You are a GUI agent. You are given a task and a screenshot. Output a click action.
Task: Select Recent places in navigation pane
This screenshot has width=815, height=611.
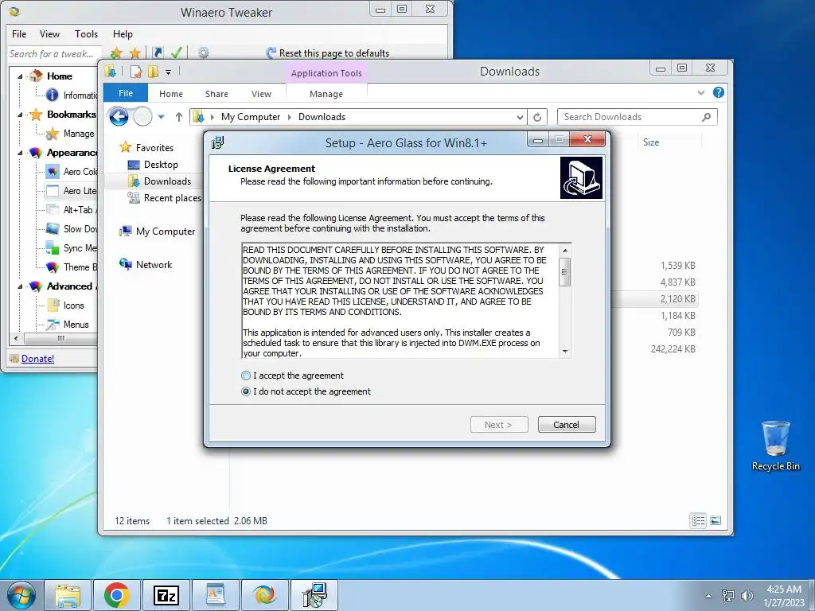click(x=172, y=198)
